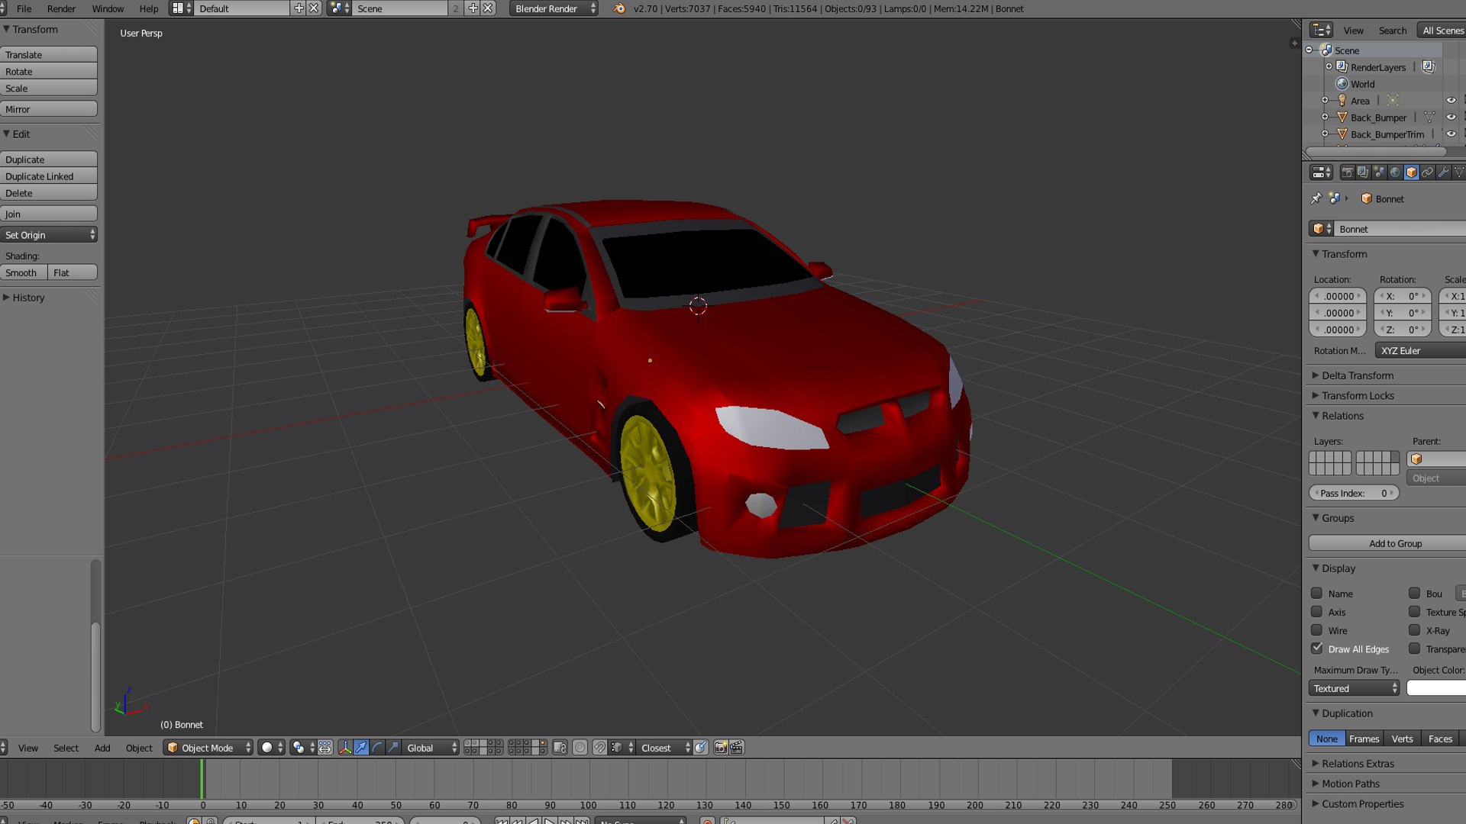Select the translate manipulator arrow icon
Image resolution: width=1466 pixels, height=824 pixels.
(361, 748)
